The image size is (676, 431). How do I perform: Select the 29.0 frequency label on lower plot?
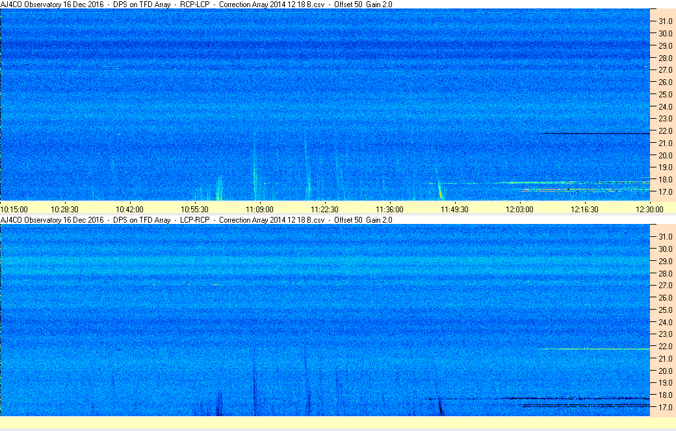pyautogui.click(x=665, y=262)
